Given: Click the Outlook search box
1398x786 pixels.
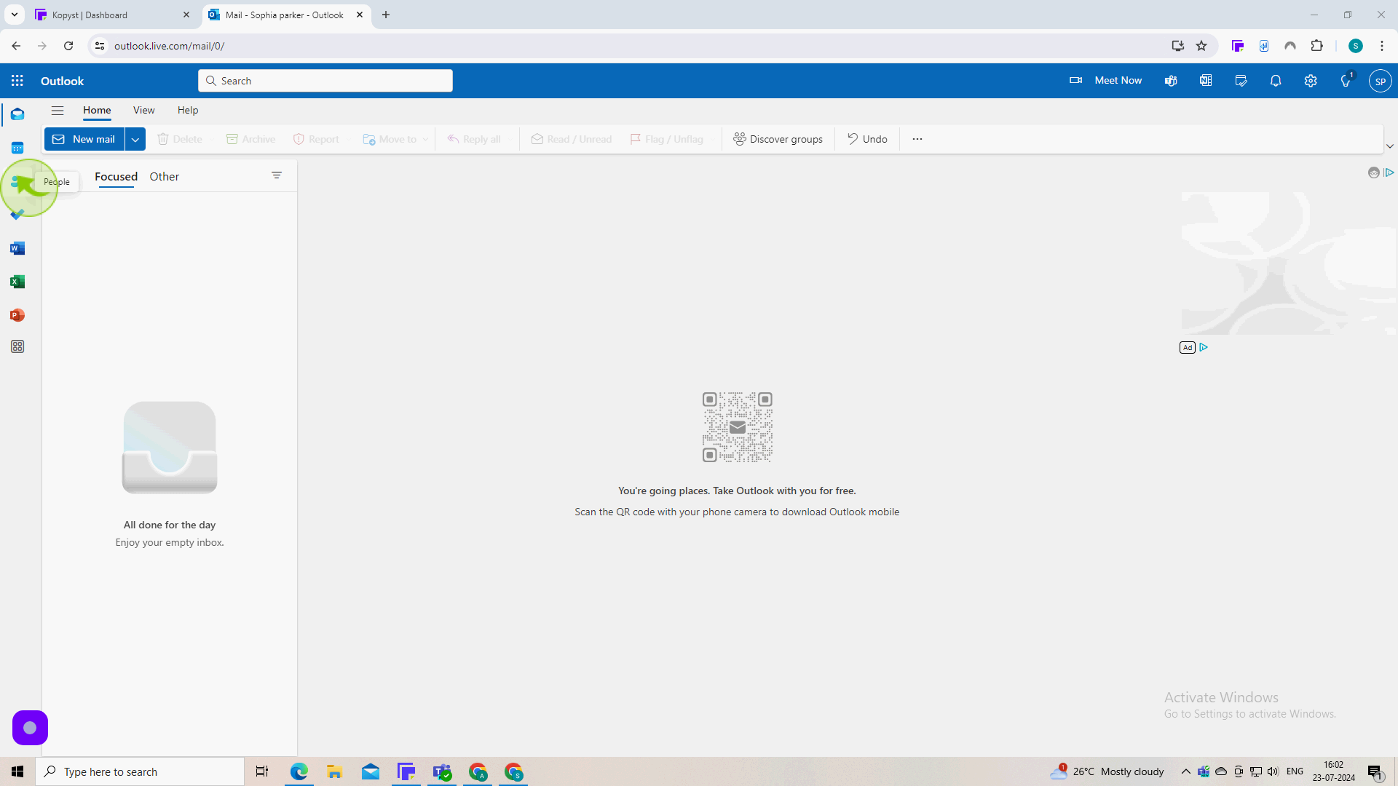Looking at the screenshot, I should point(325,81).
